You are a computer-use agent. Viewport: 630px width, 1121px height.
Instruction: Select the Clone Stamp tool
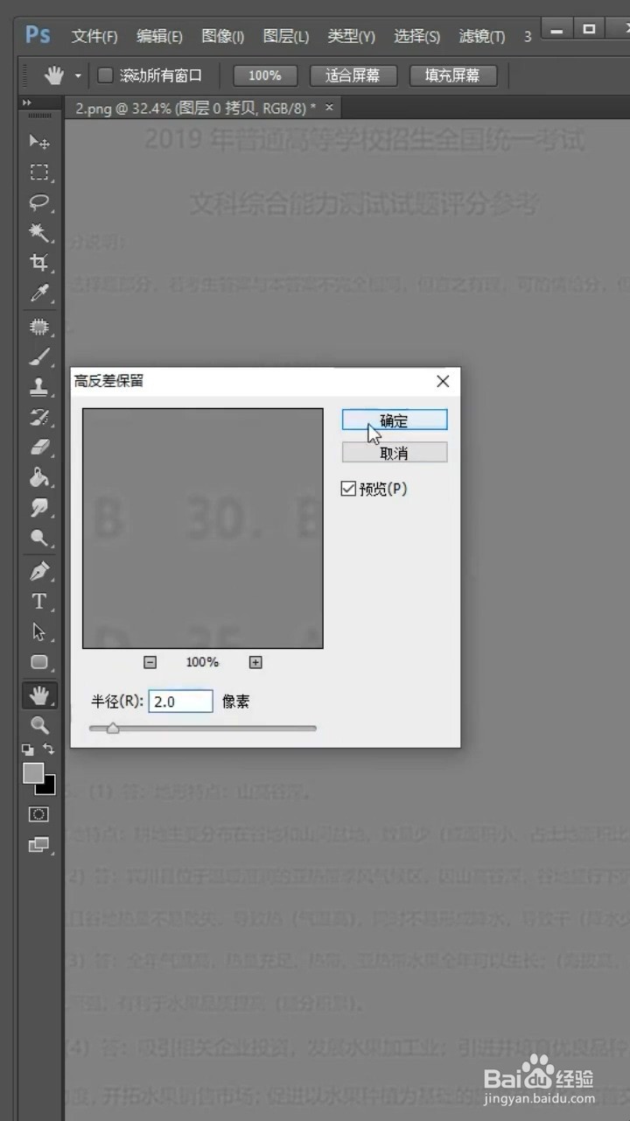(38, 386)
